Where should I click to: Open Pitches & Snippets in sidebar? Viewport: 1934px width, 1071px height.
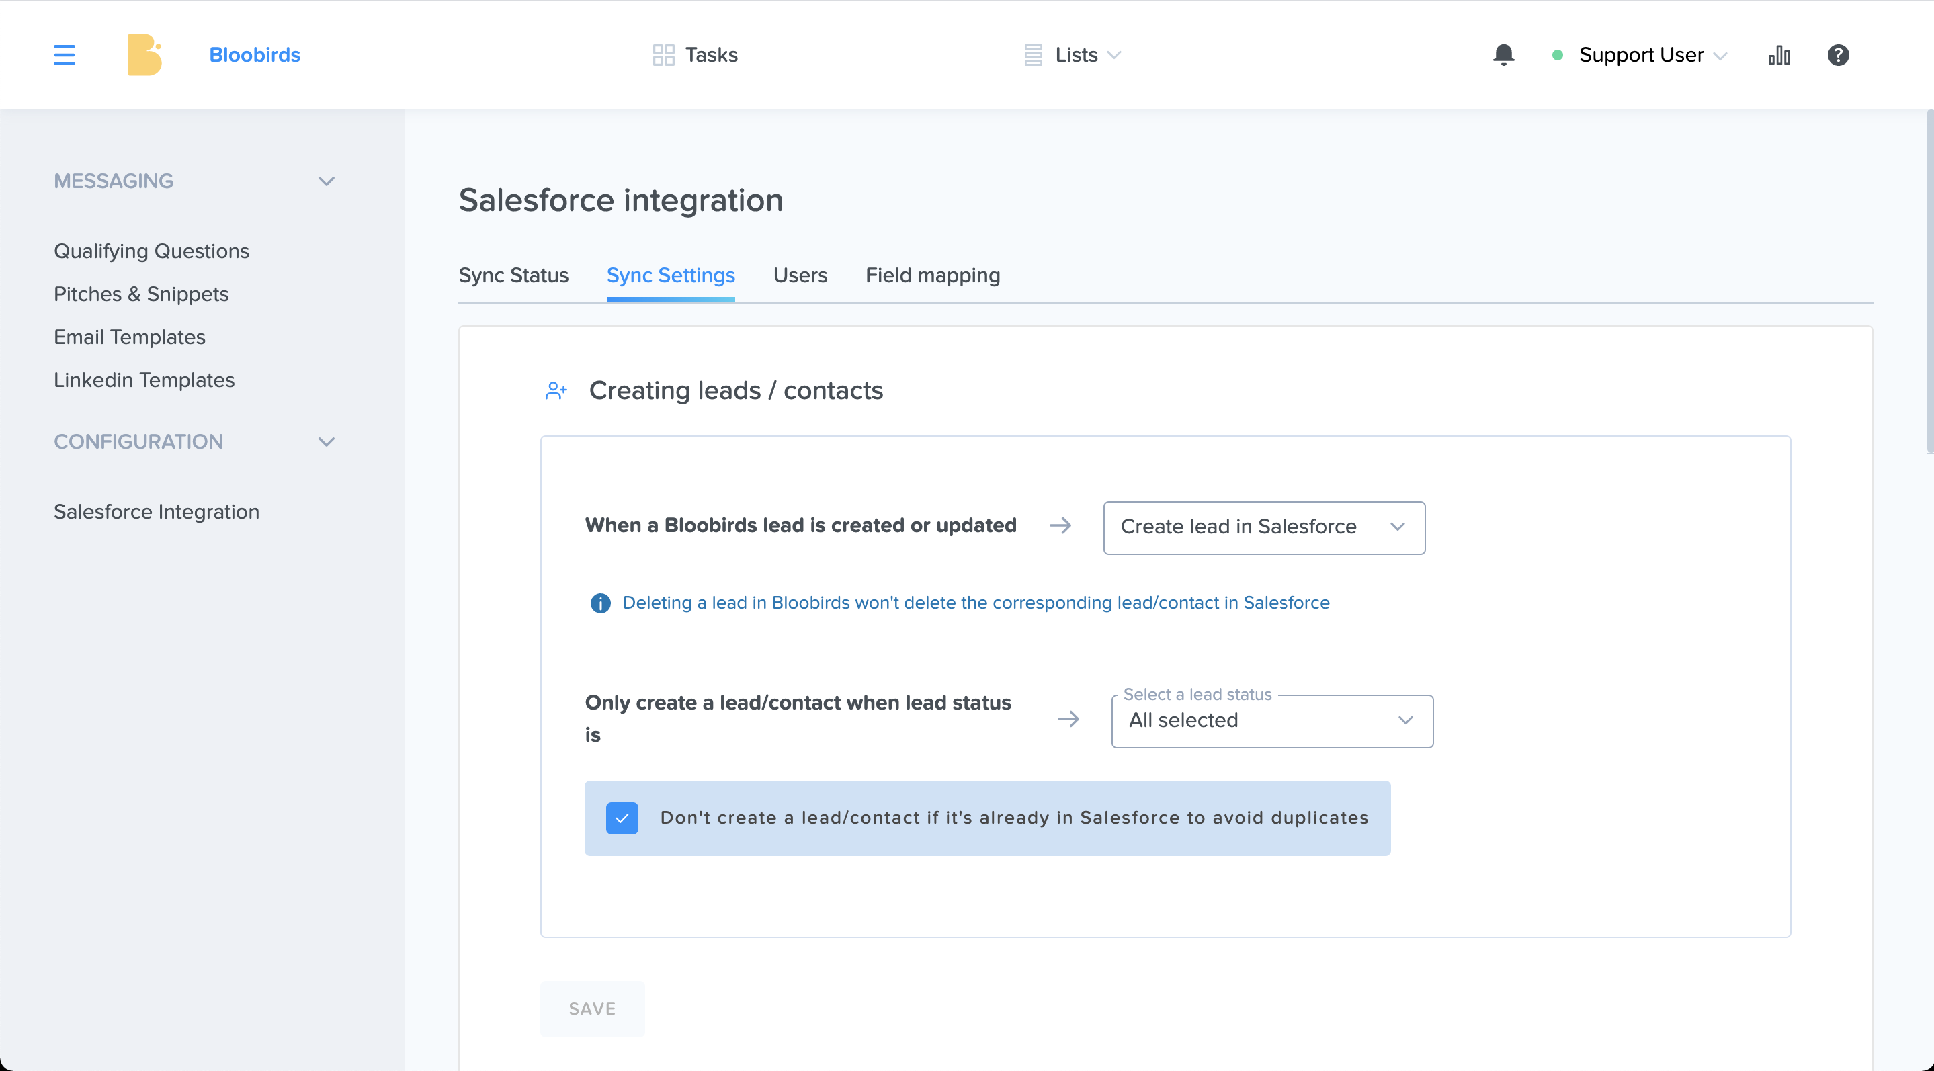(141, 294)
